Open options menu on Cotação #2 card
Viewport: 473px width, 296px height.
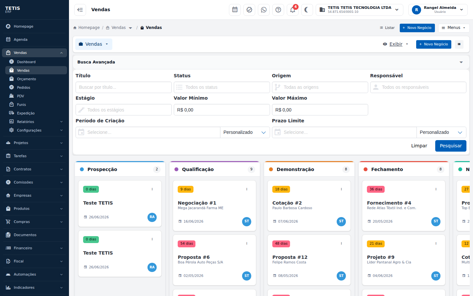[341, 189]
